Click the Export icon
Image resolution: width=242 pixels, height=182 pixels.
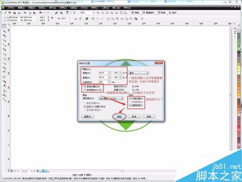pyautogui.click(x=61, y=13)
